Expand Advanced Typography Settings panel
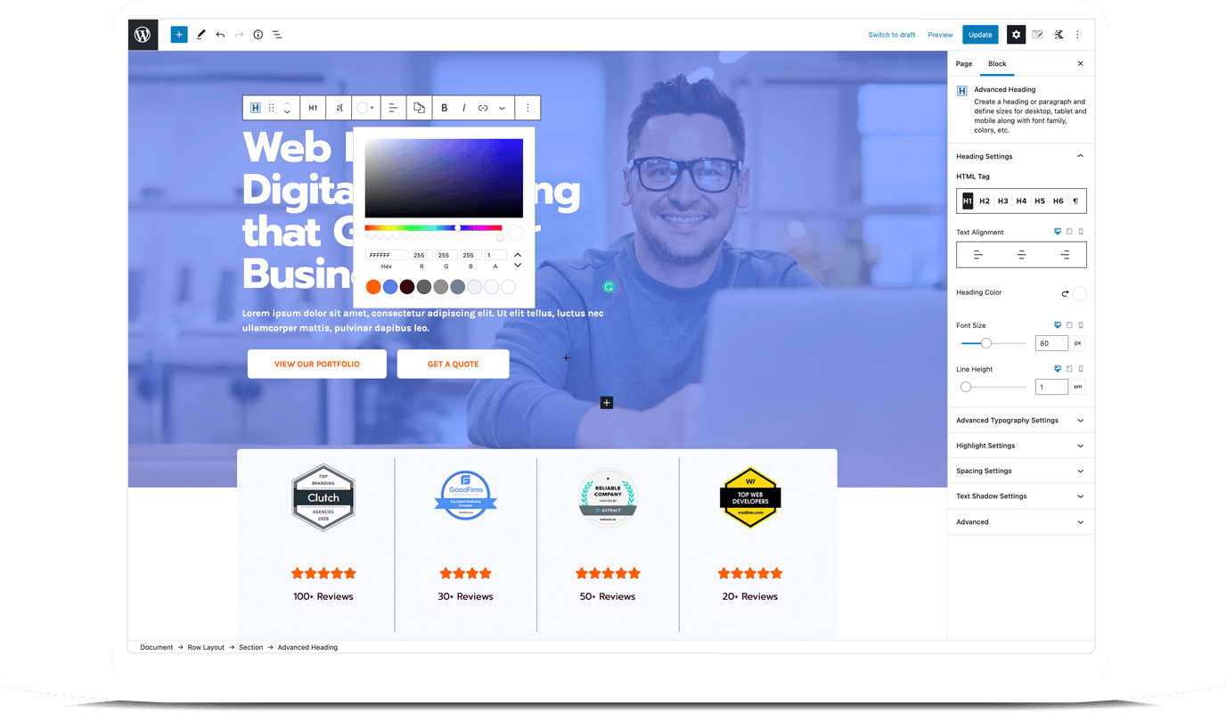 pyautogui.click(x=1021, y=421)
